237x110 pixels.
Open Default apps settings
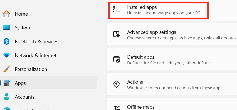(x=172, y=59)
